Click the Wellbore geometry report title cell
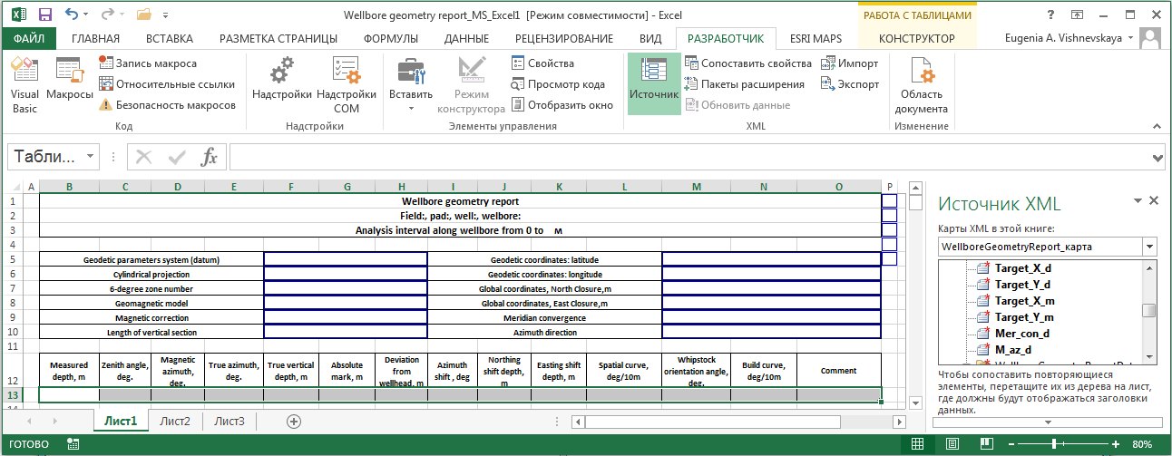The image size is (1172, 456). click(x=460, y=201)
